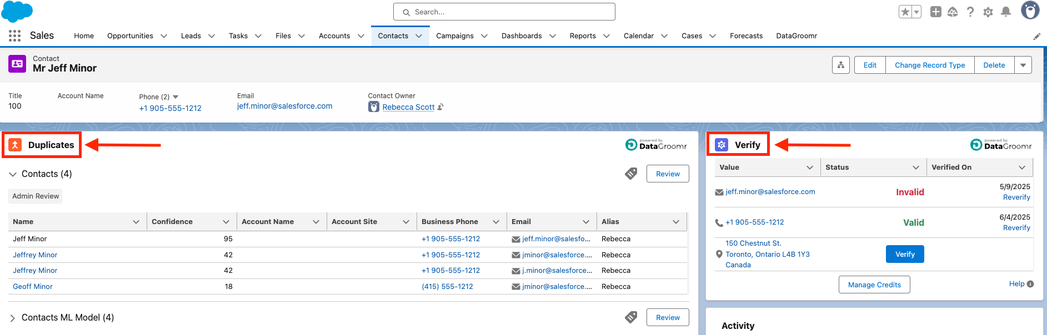Viewport: 1047px width, 335px height.
Task: Click the envelope icon in the Verify panel
Action: (x=719, y=192)
